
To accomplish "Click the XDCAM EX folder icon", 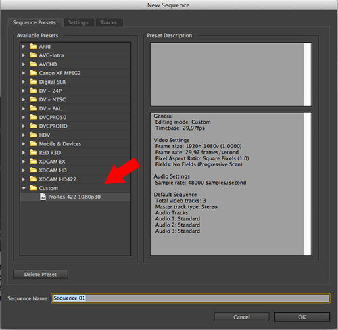I will 33,162.
